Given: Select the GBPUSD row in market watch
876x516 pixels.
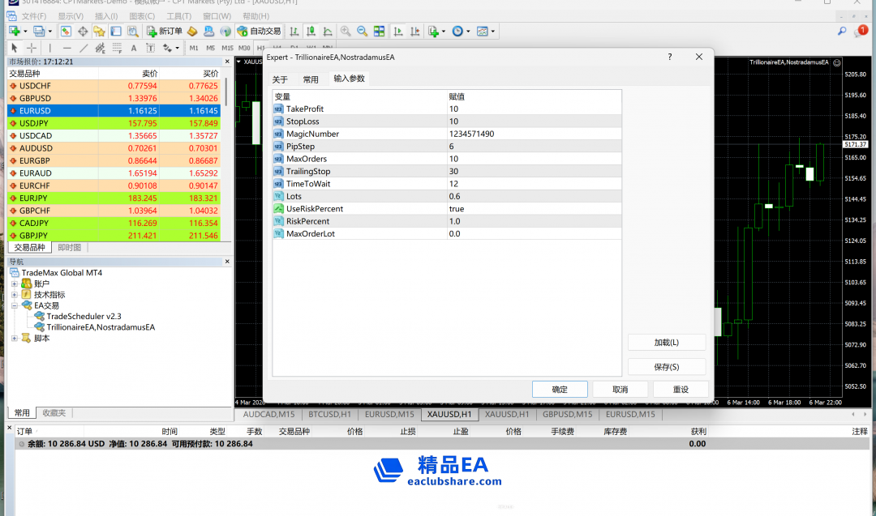Looking at the screenshot, I should click(x=35, y=98).
